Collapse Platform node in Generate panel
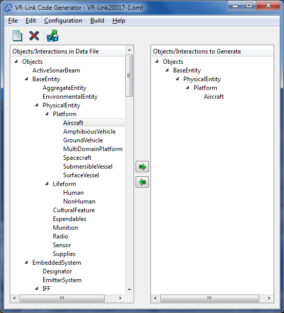 (188, 88)
